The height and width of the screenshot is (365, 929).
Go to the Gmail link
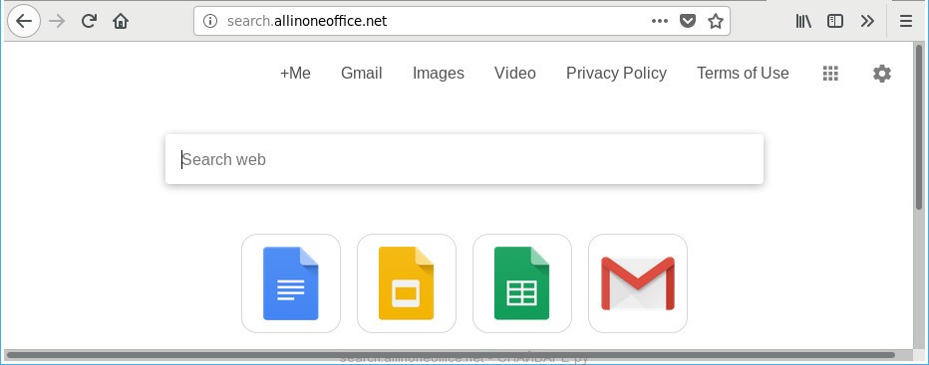pos(362,73)
